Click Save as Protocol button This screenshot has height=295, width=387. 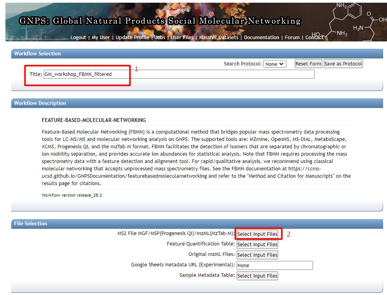343,64
